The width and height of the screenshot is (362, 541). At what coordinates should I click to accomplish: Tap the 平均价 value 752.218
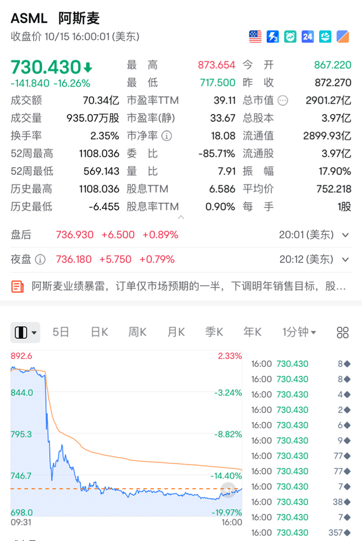(334, 189)
